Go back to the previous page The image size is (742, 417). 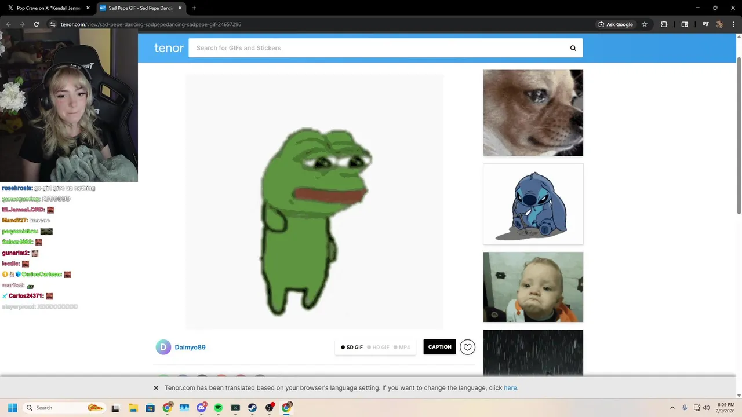(x=8, y=24)
